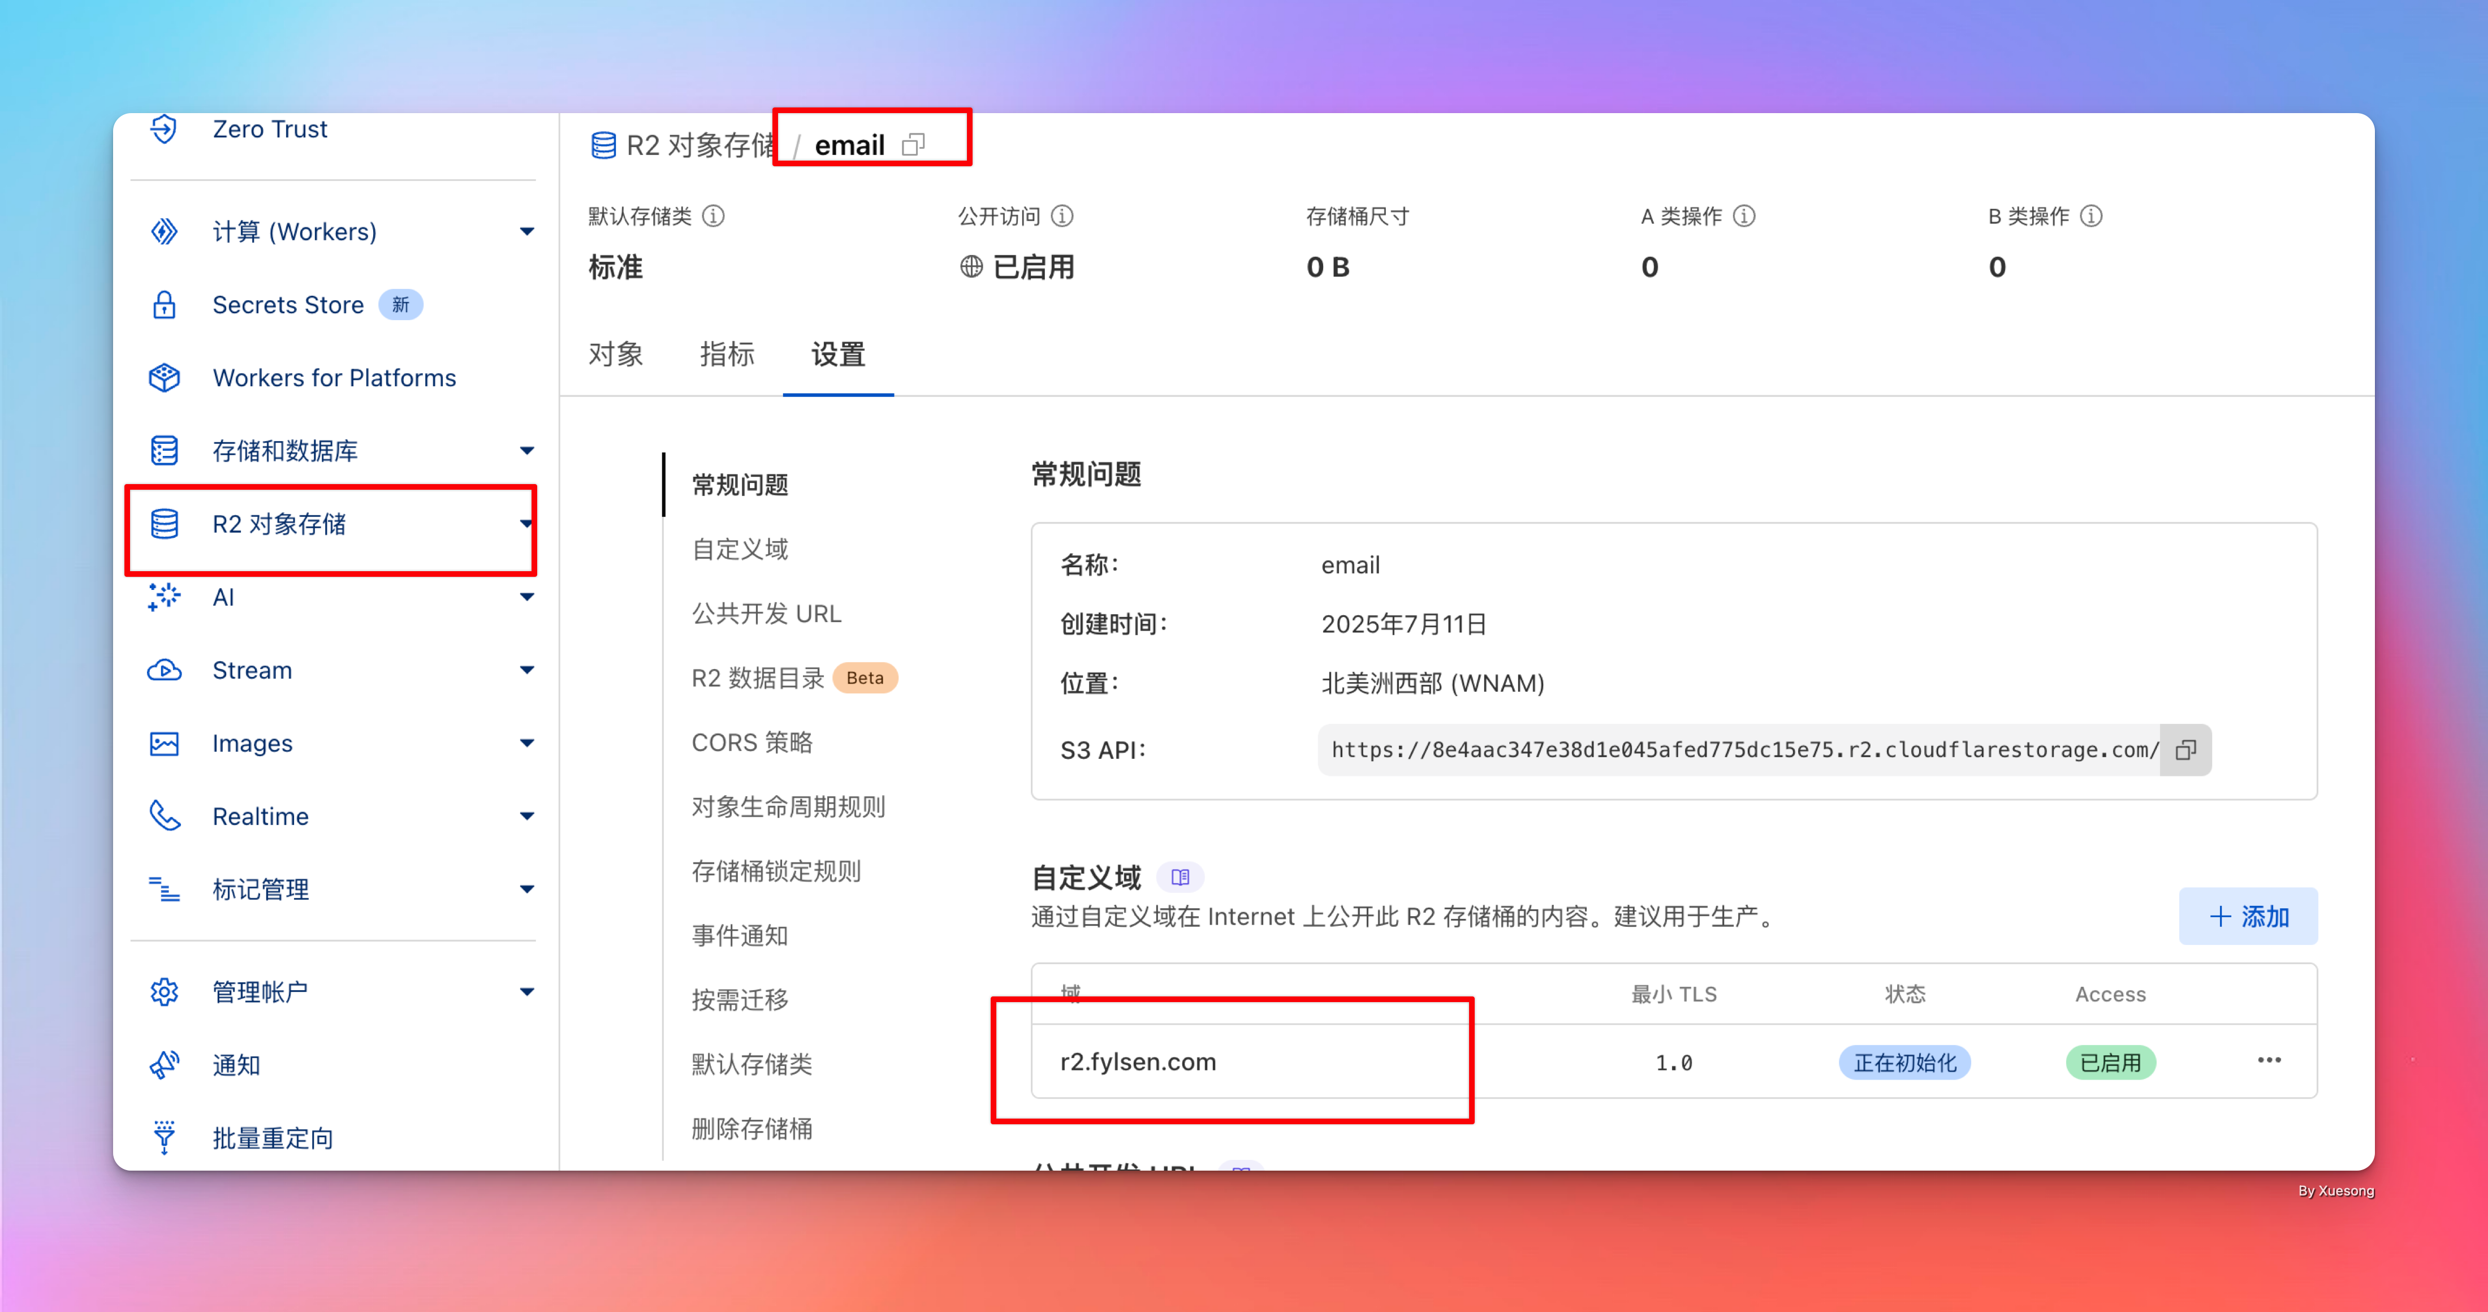Click the Secrets Store lock icon
This screenshot has width=2488, height=1312.
[x=164, y=305]
